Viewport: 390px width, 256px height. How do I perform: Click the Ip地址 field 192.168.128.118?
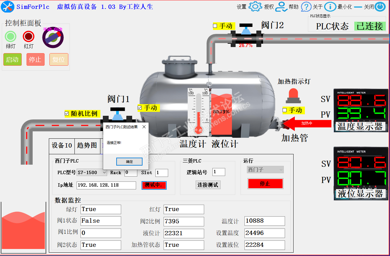pyautogui.click(x=106, y=185)
